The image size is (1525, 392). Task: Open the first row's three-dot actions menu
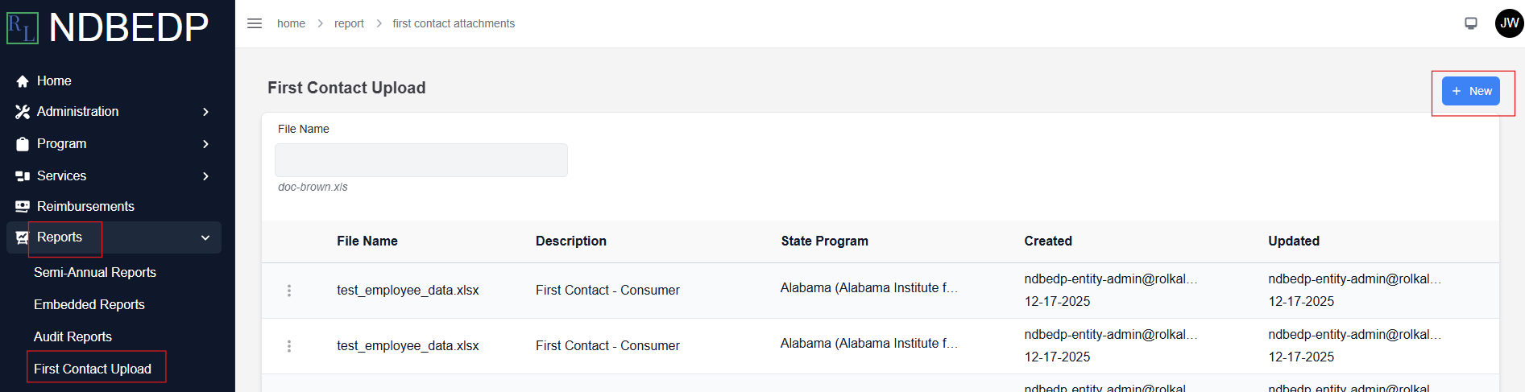click(x=289, y=291)
